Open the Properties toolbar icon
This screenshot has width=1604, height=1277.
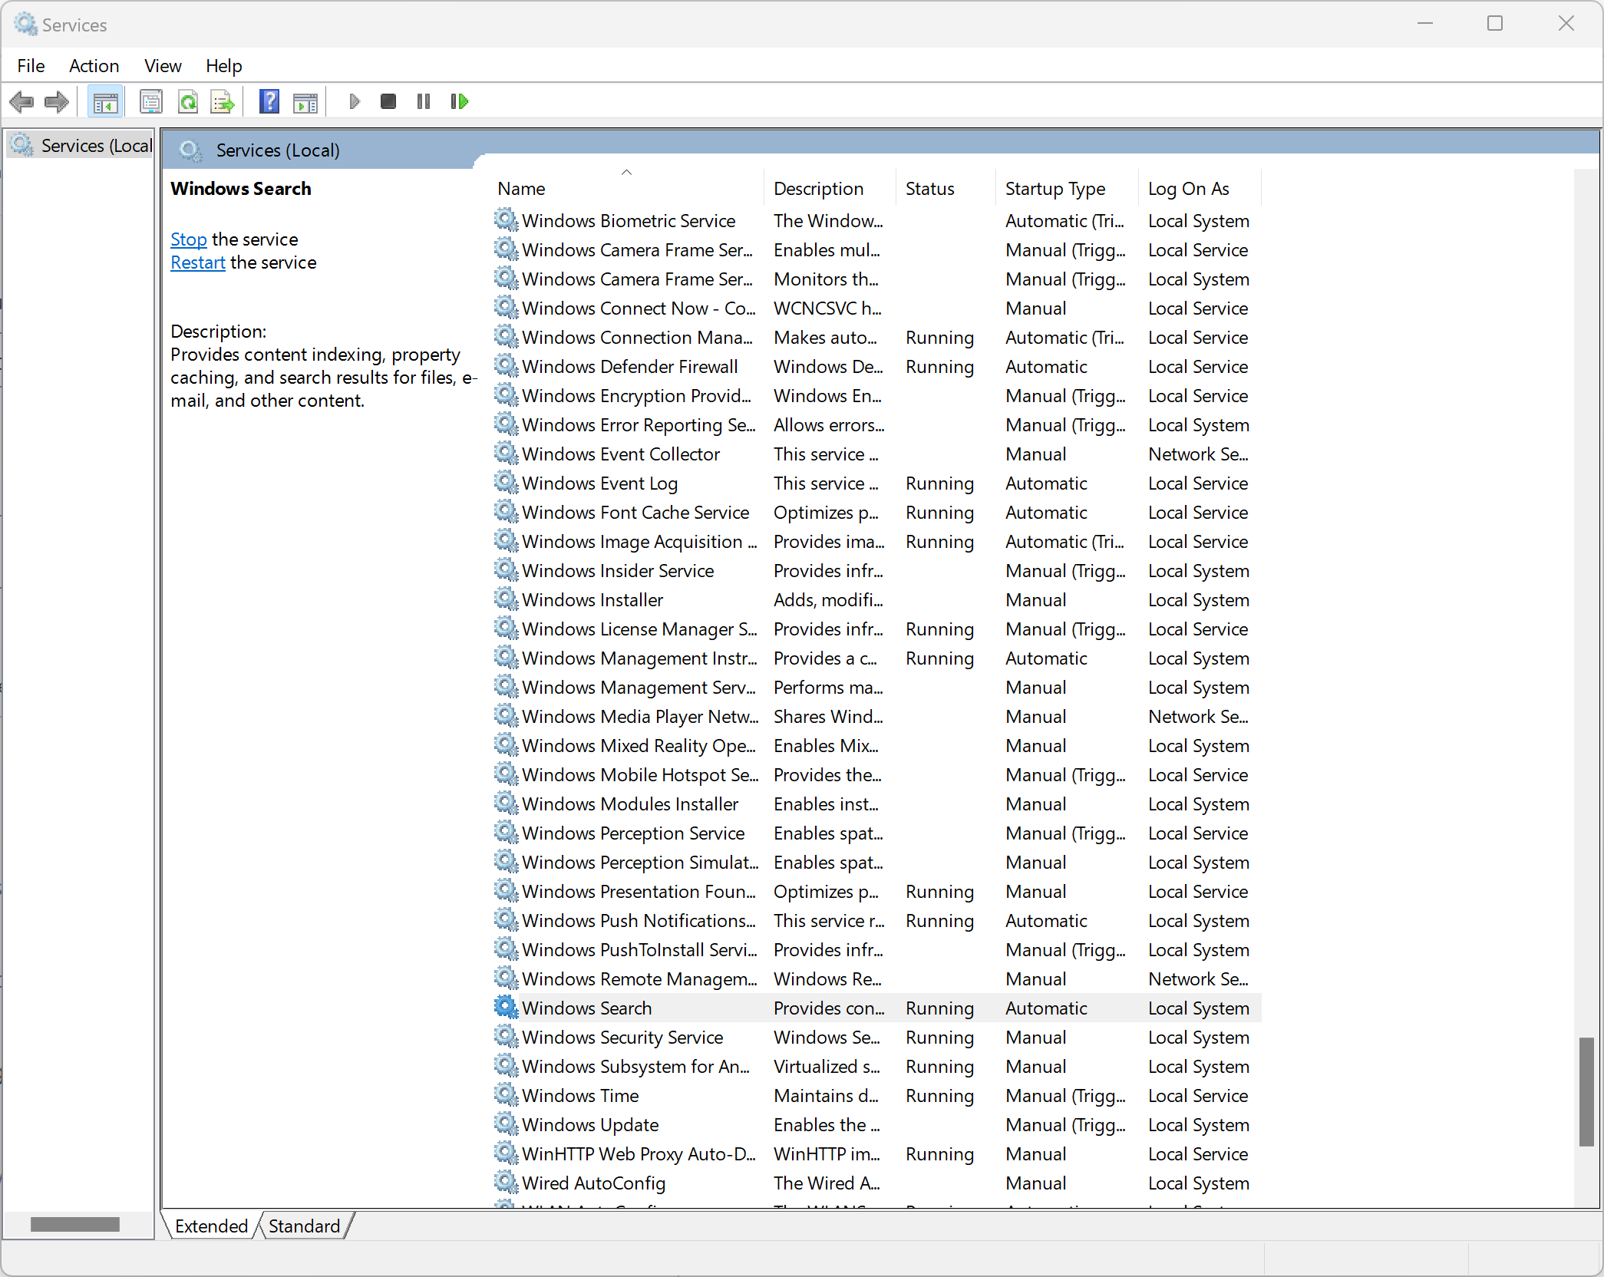tap(151, 101)
